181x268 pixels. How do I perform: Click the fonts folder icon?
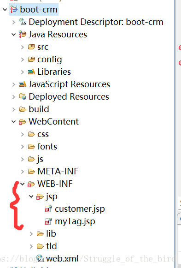click(31, 147)
